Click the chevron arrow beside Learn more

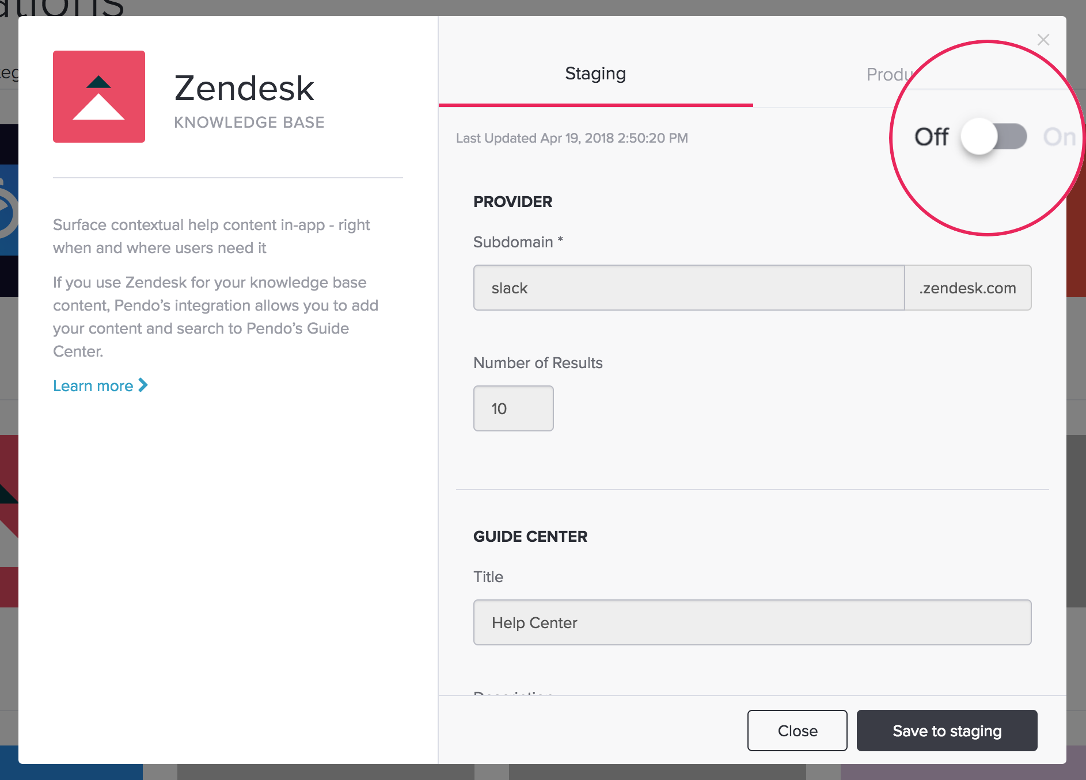point(143,385)
